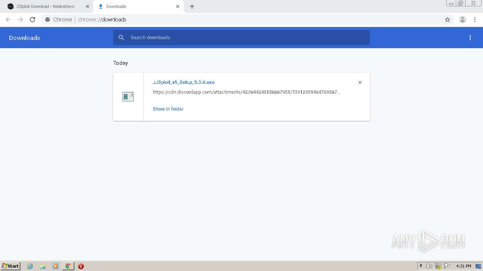Show hidden system tray icons
Viewport: 483px width, 271px height.
tap(421, 266)
